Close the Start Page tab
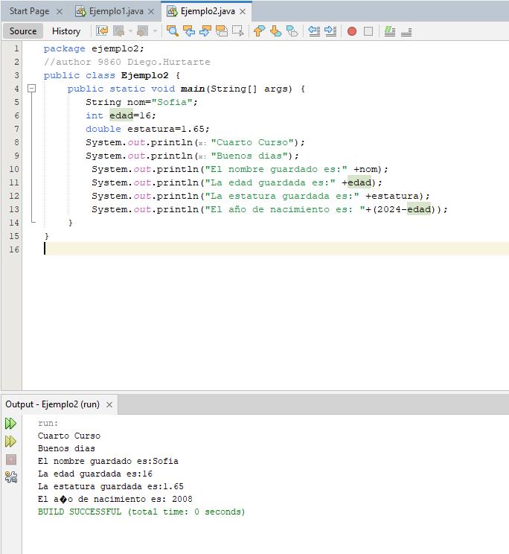This screenshot has width=509, height=554. pos(60,12)
